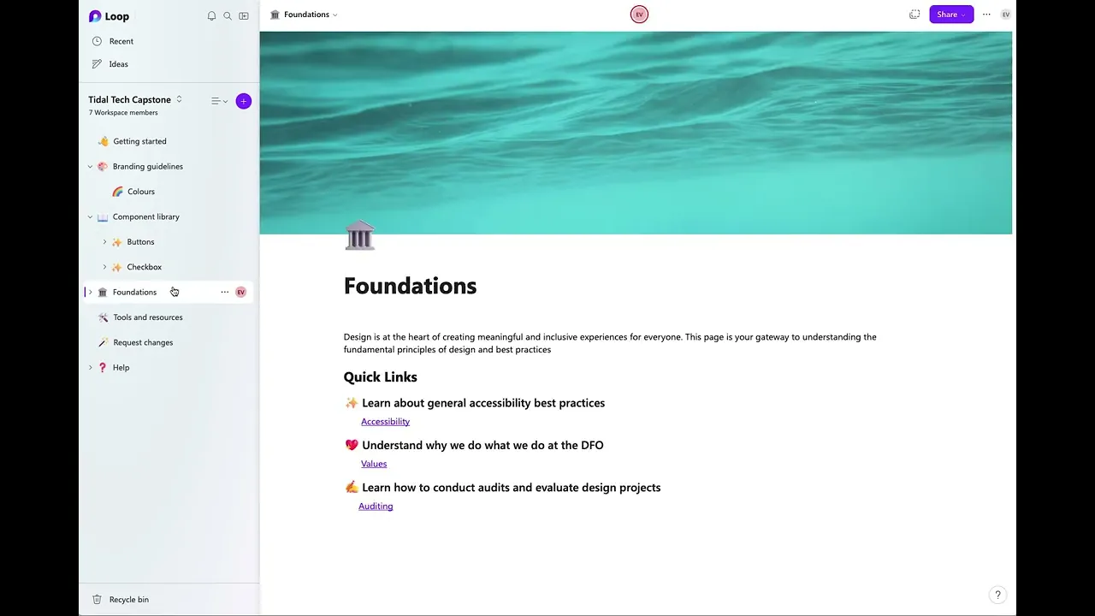
Task: Collapse the Branding guidelines section
Action: coord(91,167)
